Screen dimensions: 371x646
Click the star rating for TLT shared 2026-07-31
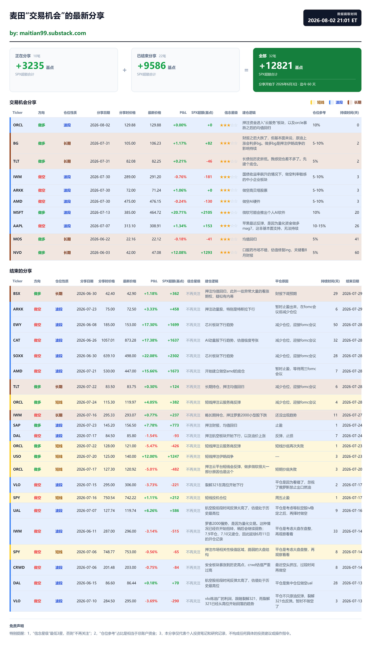click(229, 161)
